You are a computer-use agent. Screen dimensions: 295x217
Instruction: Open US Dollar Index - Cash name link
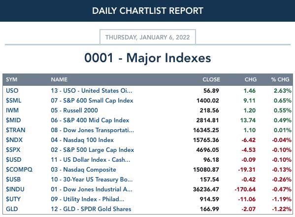(91, 160)
